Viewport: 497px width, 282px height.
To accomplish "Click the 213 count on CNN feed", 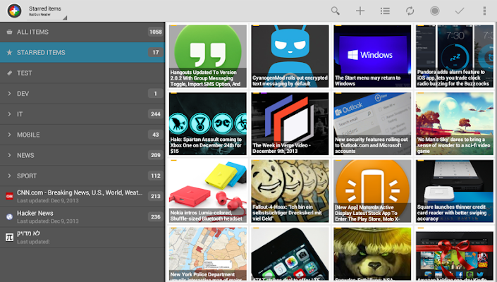I will click(156, 197).
